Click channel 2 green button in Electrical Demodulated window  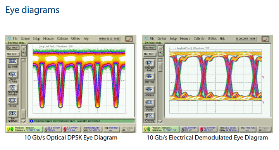click(148, 129)
